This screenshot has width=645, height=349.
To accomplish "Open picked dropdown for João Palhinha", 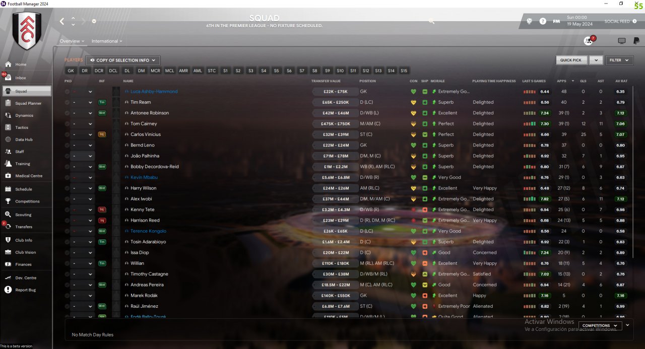I will pos(83,156).
